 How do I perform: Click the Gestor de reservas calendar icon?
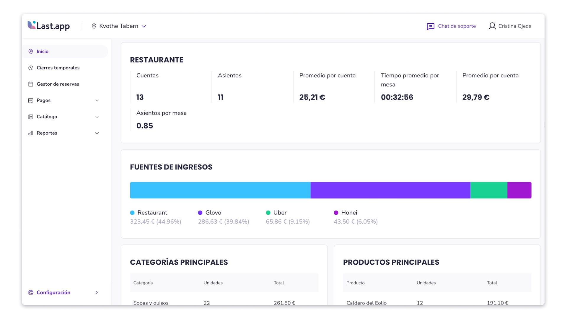(31, 84)
